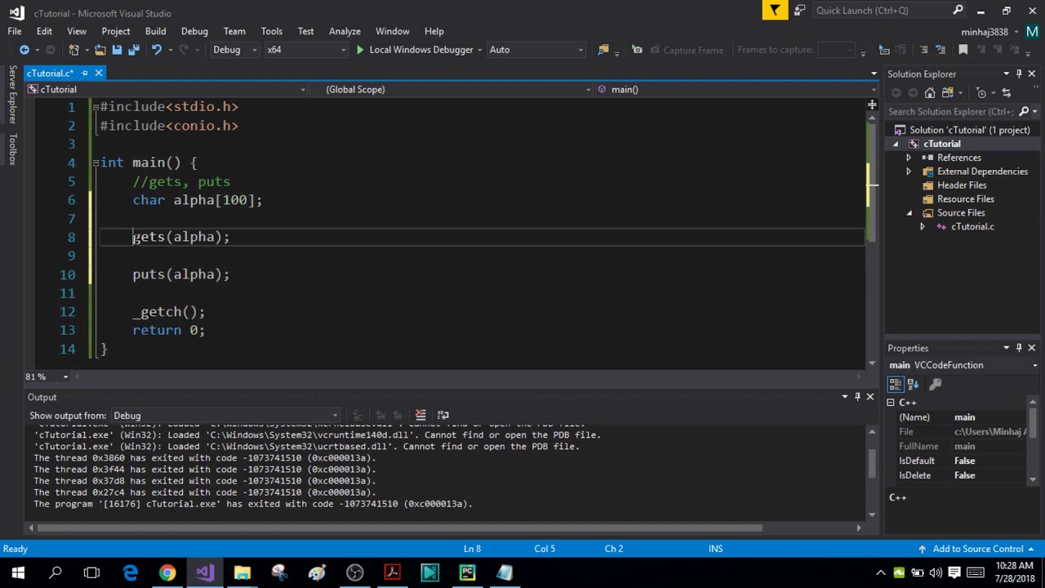Click the New Project toolbar icon
The image size is (1045, 588).
pos(73,50)
